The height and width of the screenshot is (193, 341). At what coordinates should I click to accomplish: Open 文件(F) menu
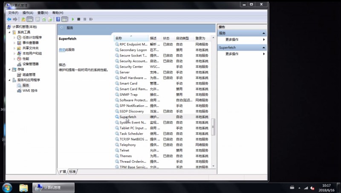pos(13,13)
